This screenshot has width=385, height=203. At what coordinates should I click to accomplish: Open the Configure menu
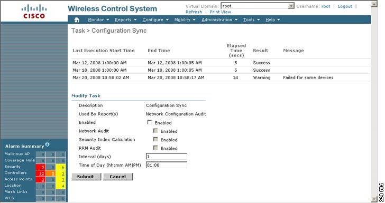(x=155, y=20)
